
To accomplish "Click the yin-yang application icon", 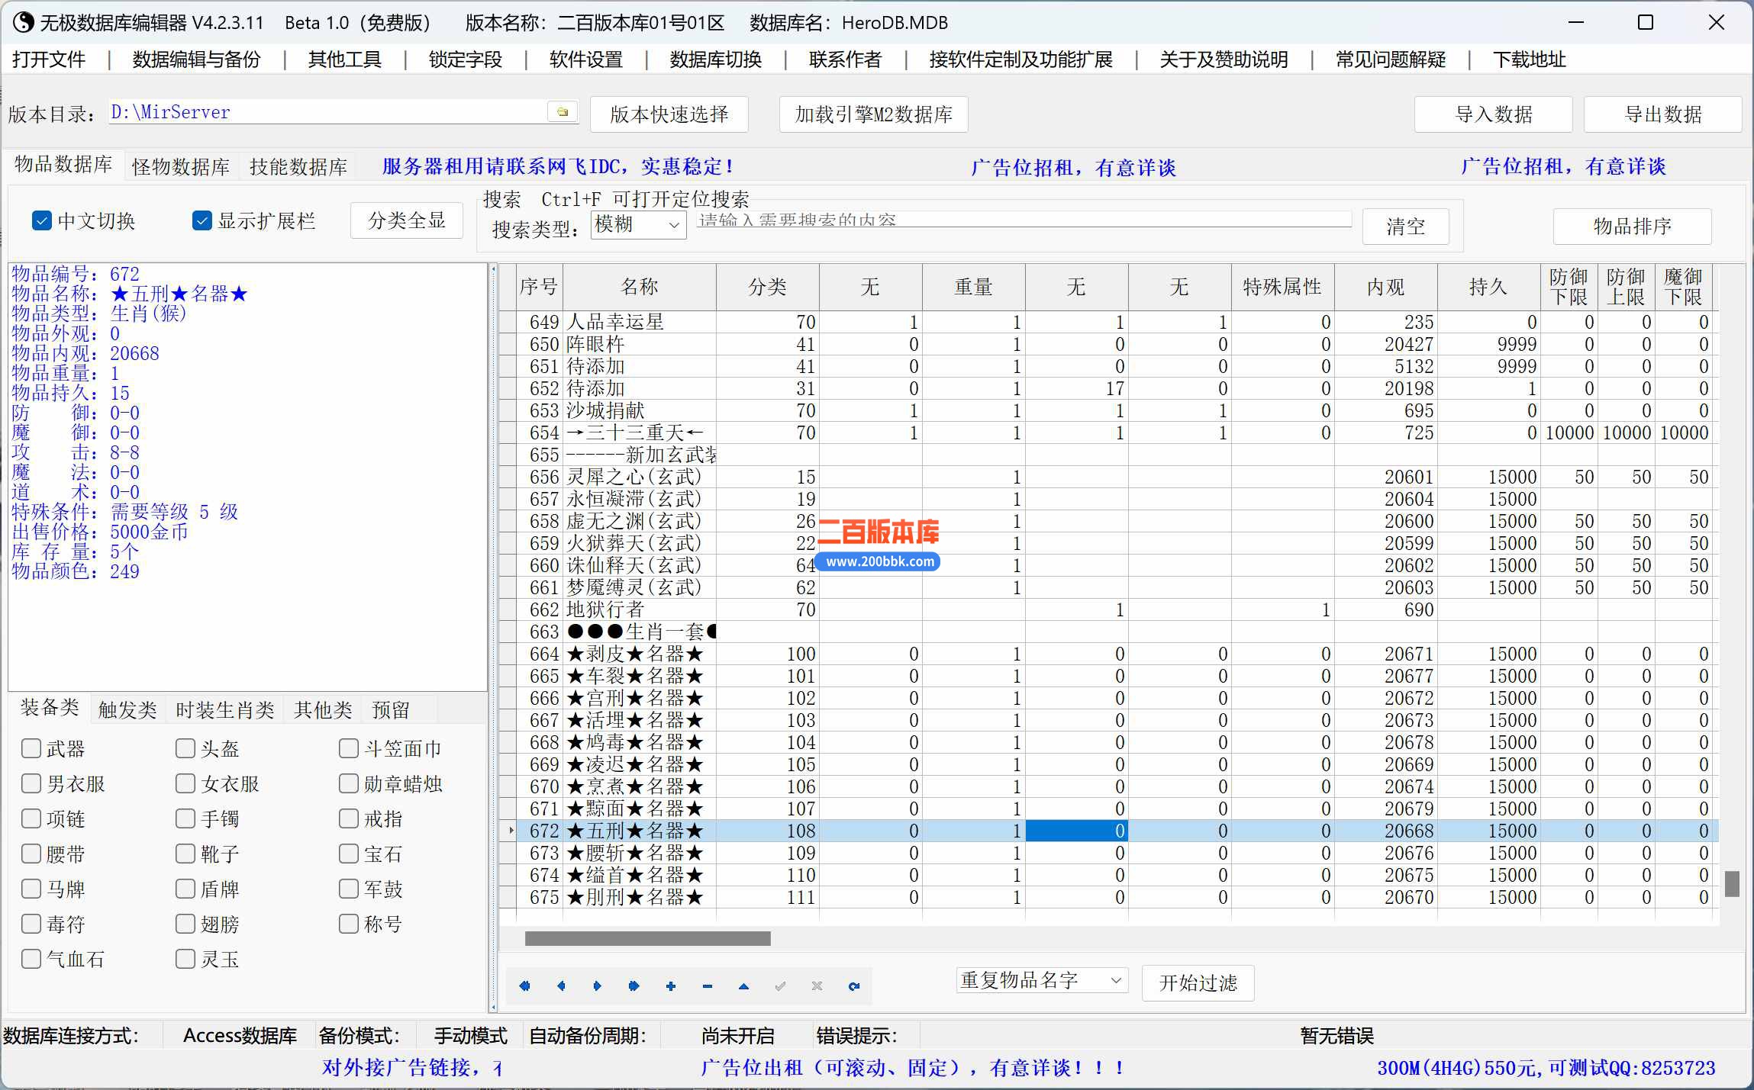I will coord(24,22).
